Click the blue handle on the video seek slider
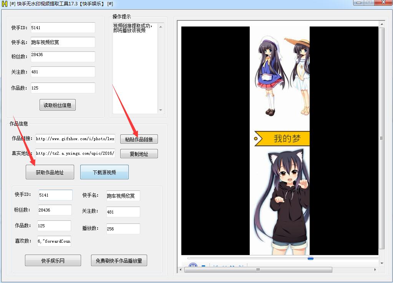This screenshot has height=283, width=393. pyautogui.click(x=310, y=258)
